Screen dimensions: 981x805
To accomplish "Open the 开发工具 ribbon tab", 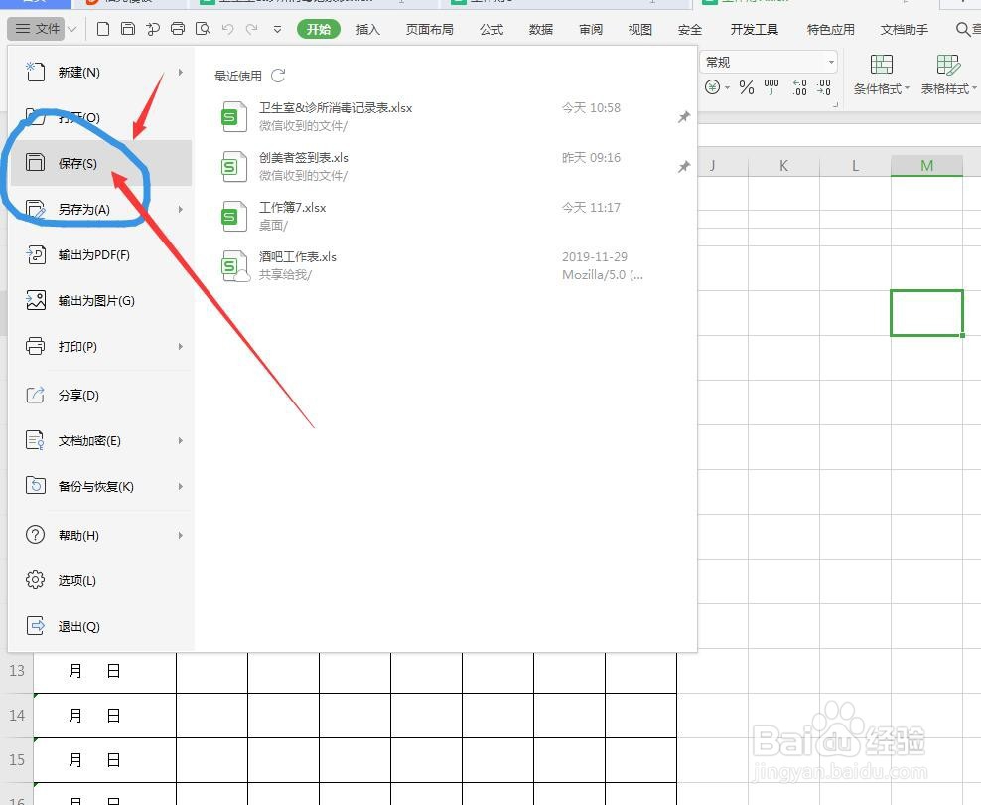I will pos(754,30).
